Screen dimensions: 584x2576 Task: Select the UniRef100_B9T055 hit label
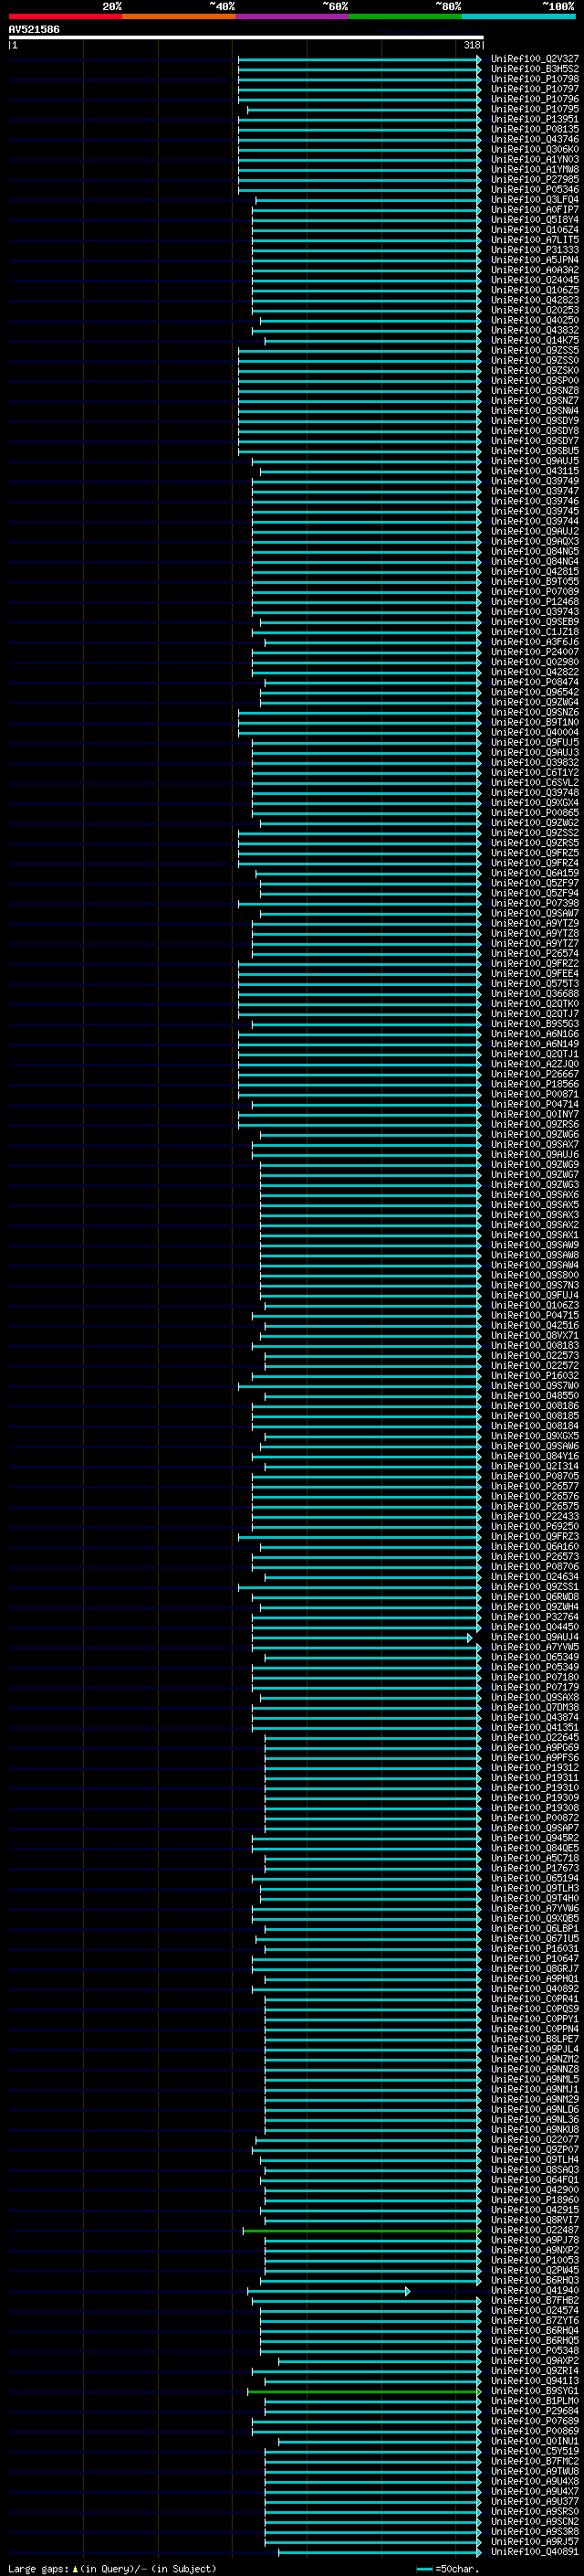[x=535, y=582]
